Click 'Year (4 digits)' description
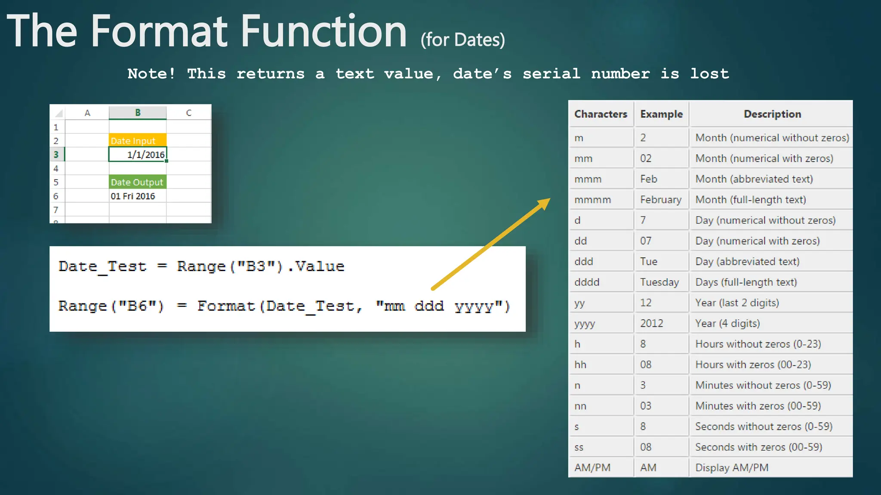Viewport: 881px width, 495px height. click(x=772, y=323)
